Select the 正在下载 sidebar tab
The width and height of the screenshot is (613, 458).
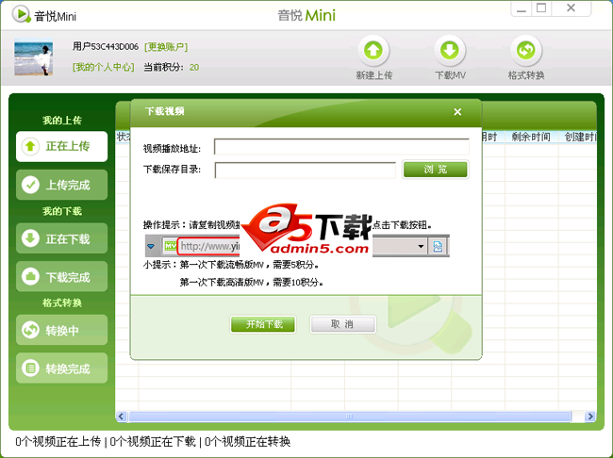pyautogui.click(x=61, y=238)
